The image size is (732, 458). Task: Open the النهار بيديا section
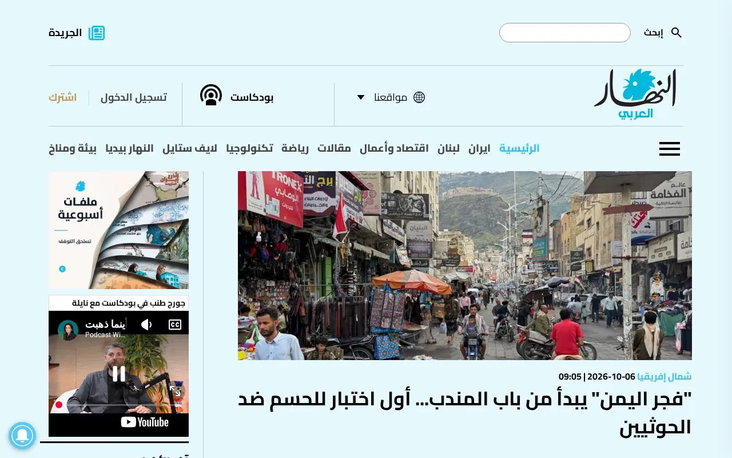(129, 149)
